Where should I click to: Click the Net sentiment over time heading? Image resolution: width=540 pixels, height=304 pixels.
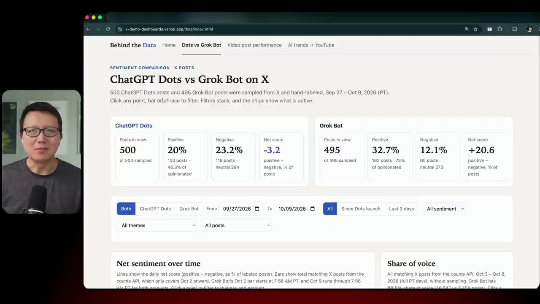click(159, 263)
